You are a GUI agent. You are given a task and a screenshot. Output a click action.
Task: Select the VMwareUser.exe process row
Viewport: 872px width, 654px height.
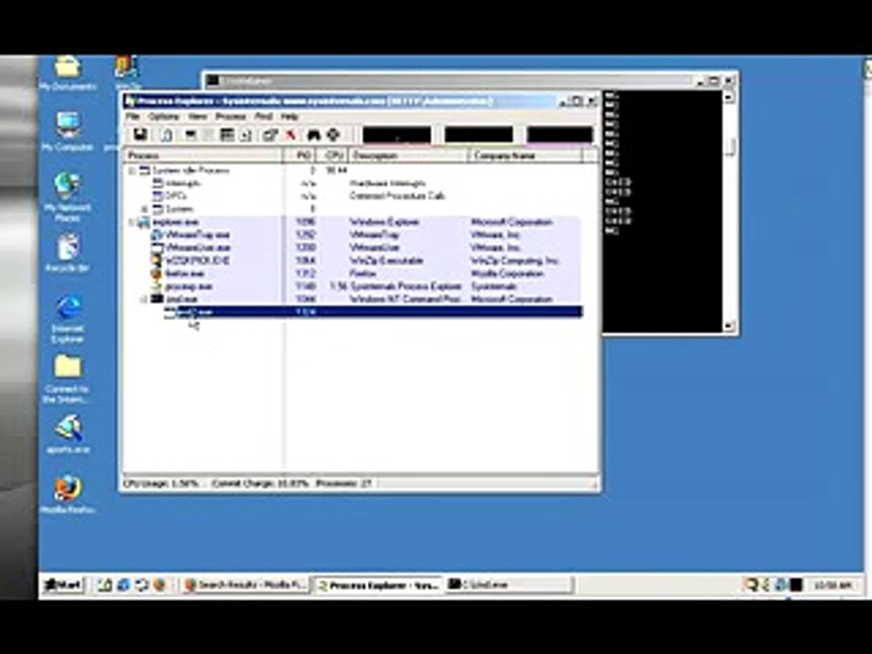click(x=353, y=247)
